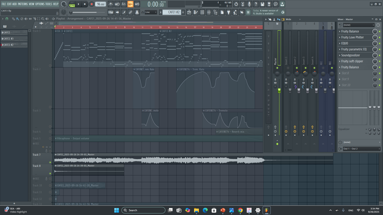
Task: Open the FILE menu
Action: [4, 4]
